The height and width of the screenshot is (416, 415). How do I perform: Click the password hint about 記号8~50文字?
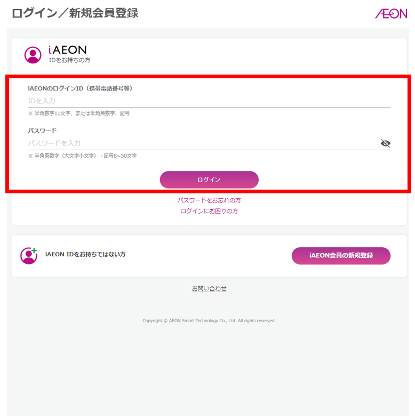[82, 156]
